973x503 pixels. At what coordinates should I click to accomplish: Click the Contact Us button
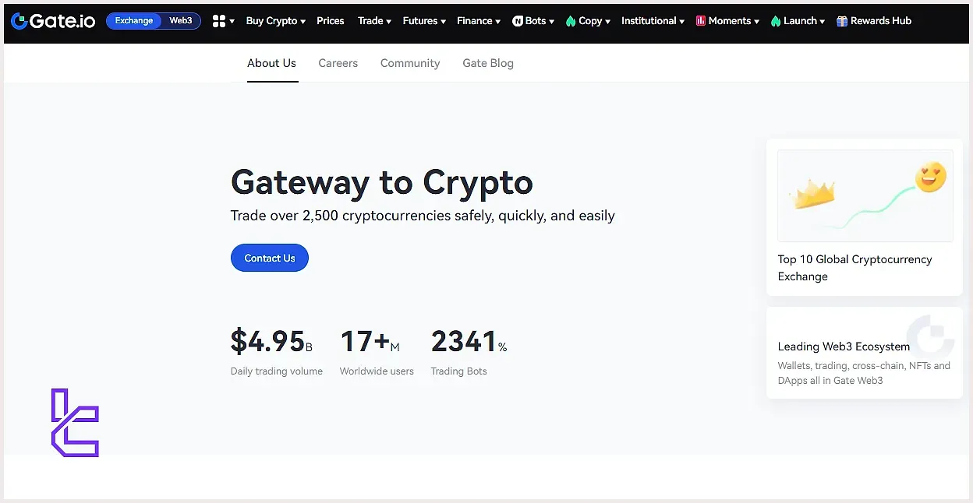270,258
